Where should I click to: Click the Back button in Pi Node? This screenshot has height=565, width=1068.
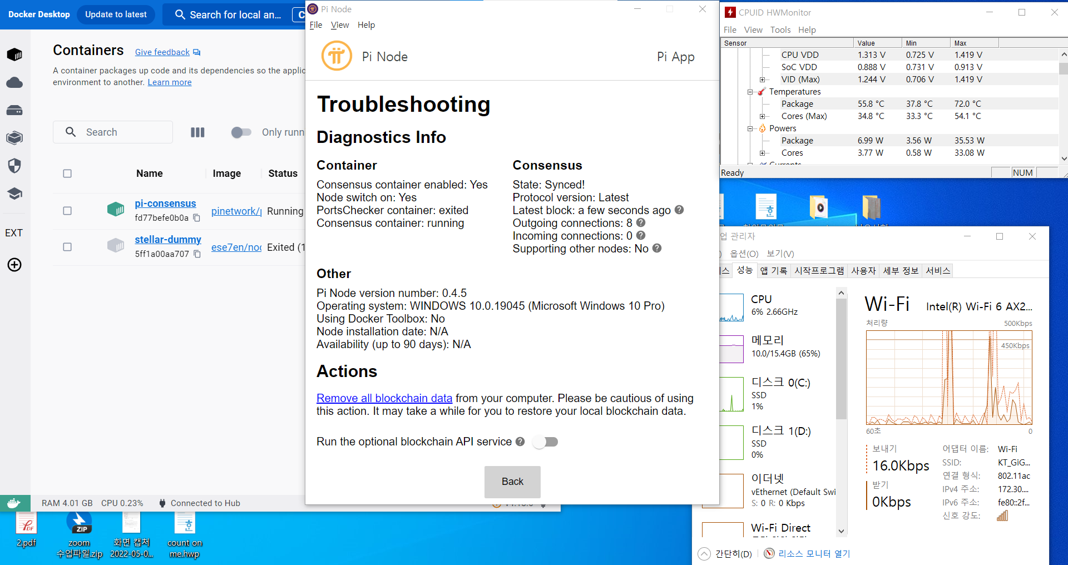click(512, 482)
